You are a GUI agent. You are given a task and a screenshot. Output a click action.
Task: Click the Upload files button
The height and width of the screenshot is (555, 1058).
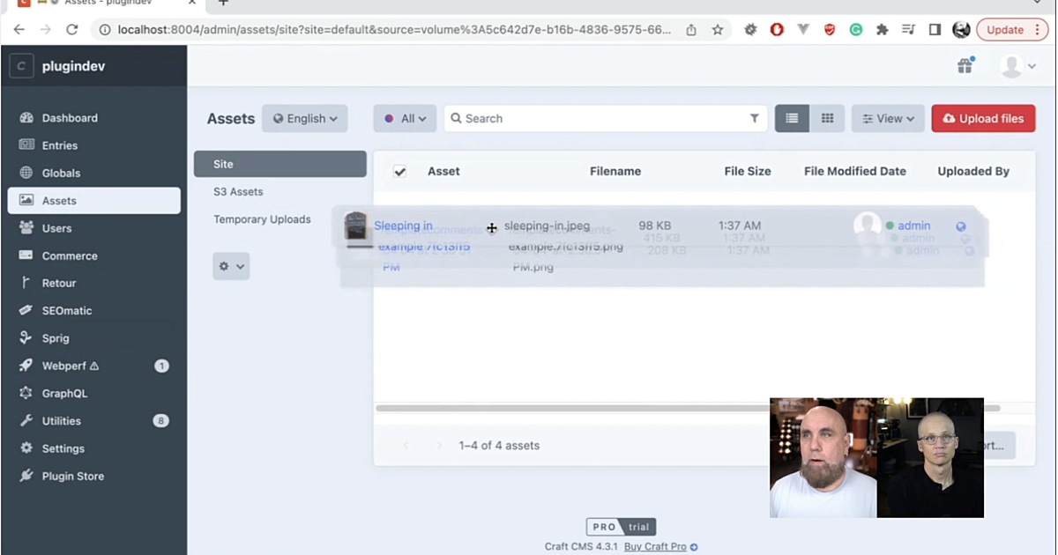[983, 118]
